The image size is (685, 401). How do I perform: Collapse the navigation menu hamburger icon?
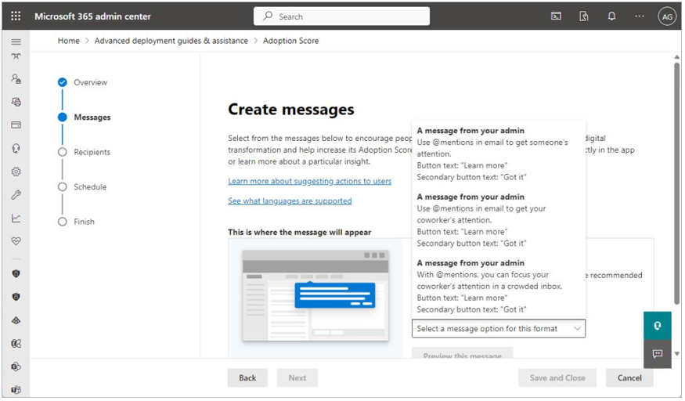16,42
